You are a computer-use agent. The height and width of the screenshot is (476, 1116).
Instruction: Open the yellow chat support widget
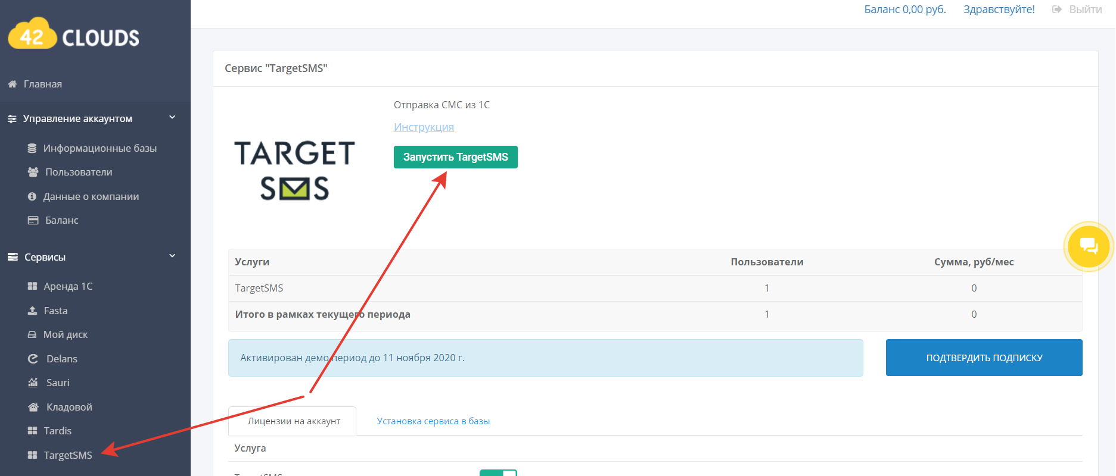coord(1089,246)
